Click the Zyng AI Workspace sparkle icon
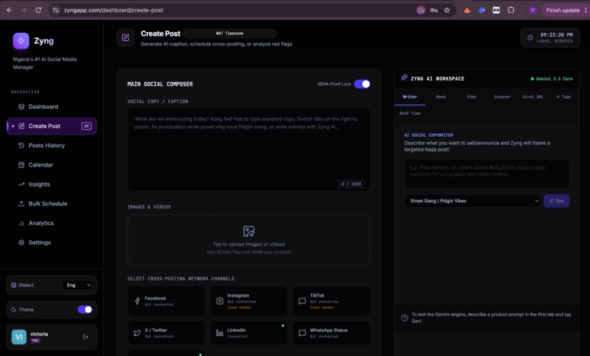The image size is (590, 356). pyautogui.click(x=404, y=77)
